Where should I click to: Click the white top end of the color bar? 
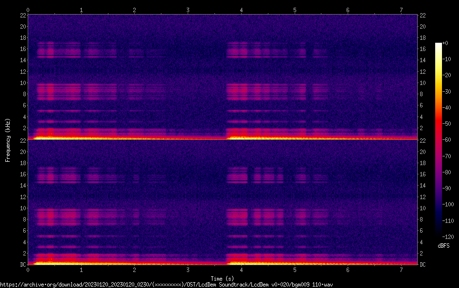coord(439,45)
